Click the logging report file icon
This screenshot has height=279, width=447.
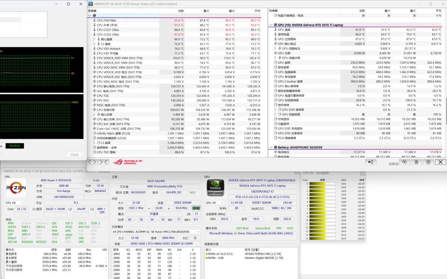[416, 162]
